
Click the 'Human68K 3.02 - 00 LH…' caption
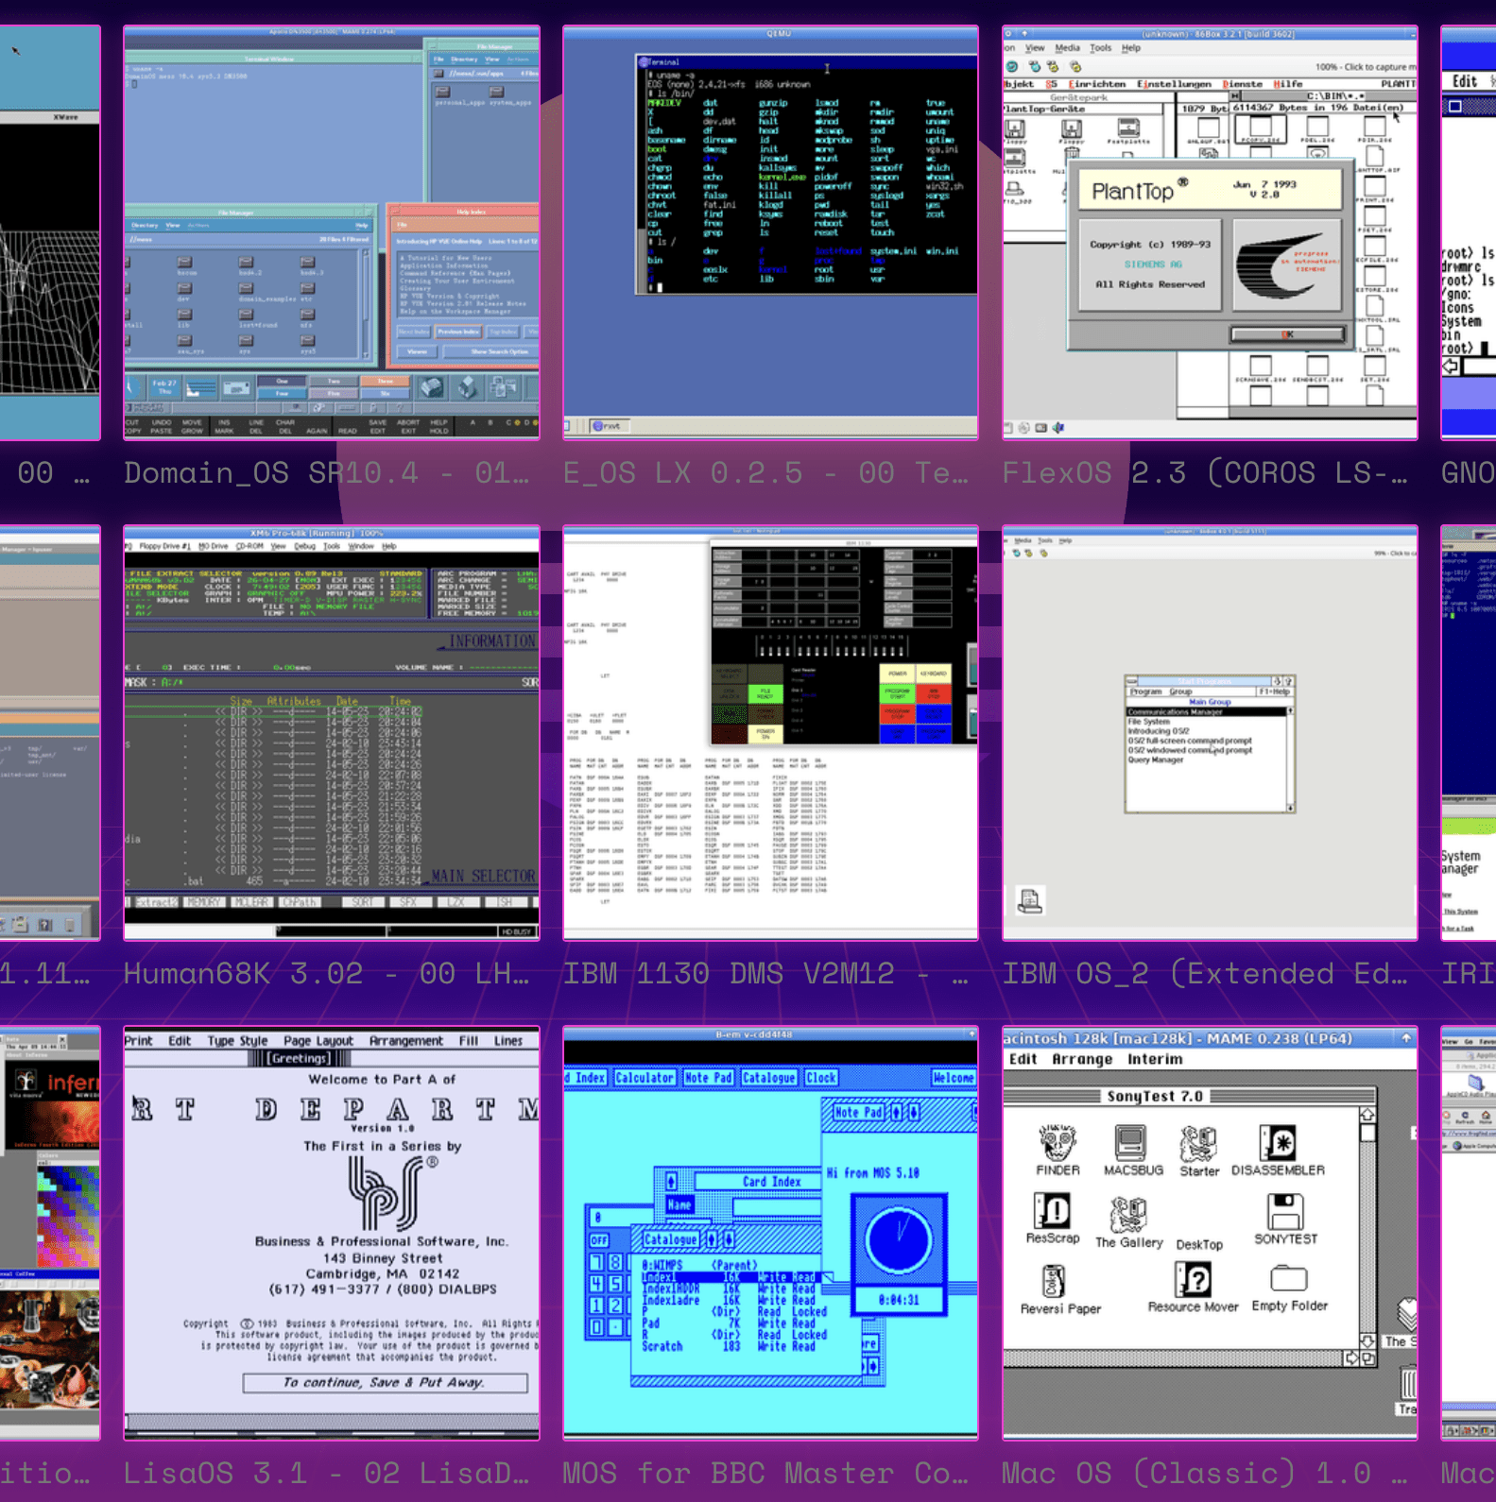(x=326, y=973)
